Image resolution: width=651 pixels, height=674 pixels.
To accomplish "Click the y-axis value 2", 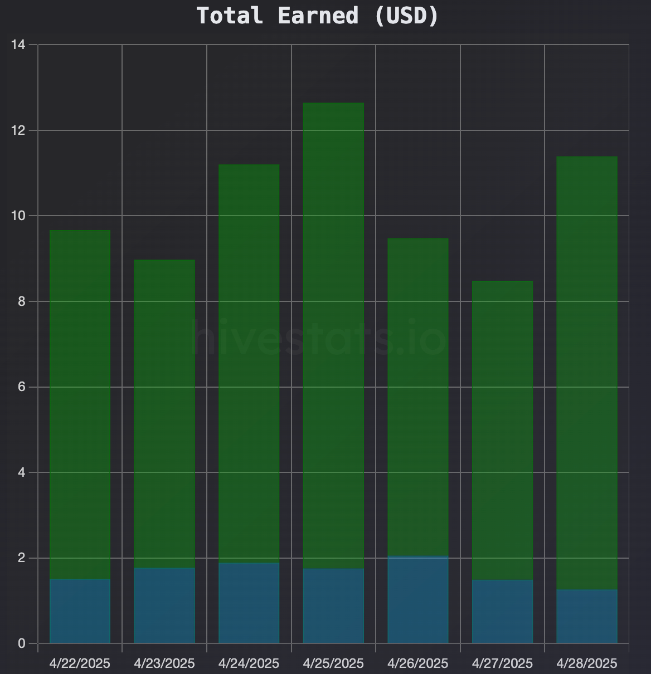I will coord(22,558).
